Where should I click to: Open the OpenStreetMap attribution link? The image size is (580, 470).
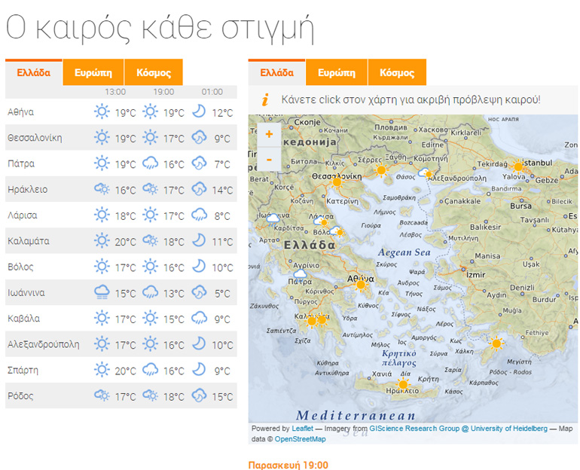coord(300,439)
